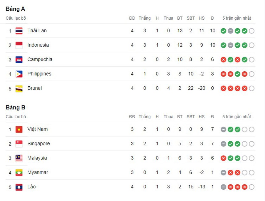This screenshot has height=201, width=265.
Task: Click Indonesia's gray draw indicator
Action: tap(230, 45)
